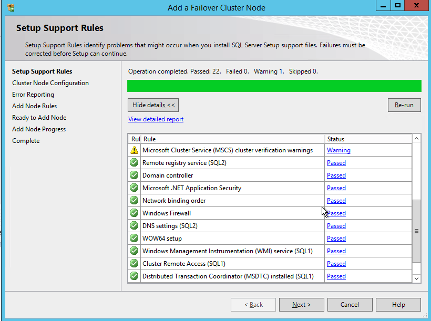Click Passed link for DNS settings (SQL2)

tap(336, 226)
